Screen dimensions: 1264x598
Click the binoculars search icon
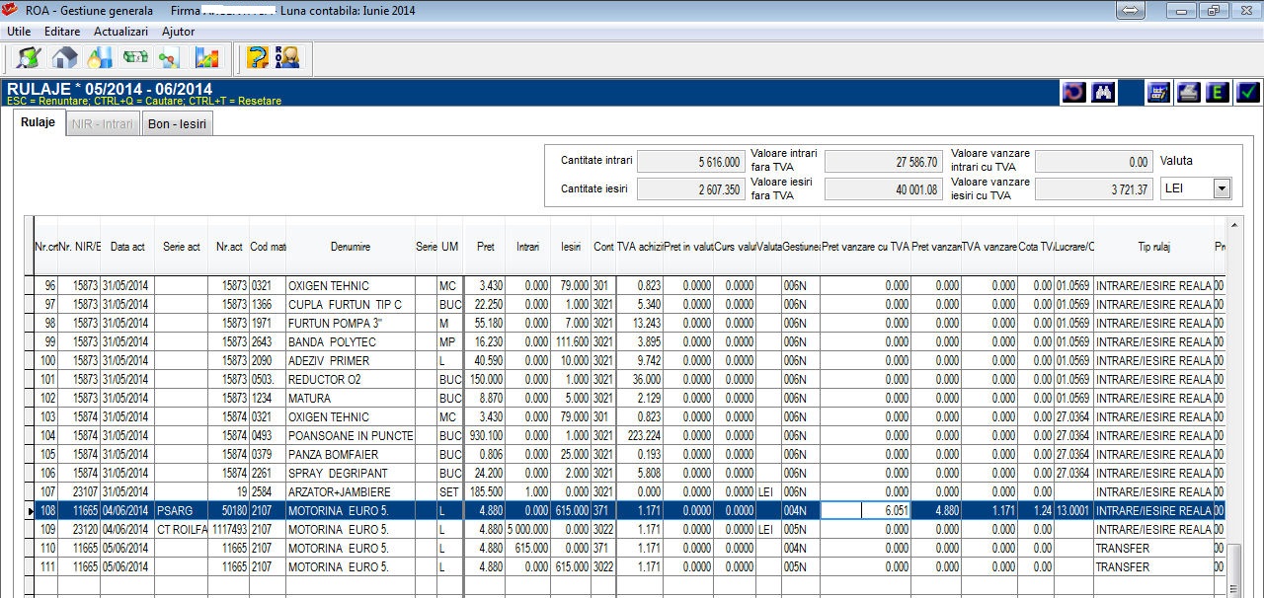[1104, 92]
